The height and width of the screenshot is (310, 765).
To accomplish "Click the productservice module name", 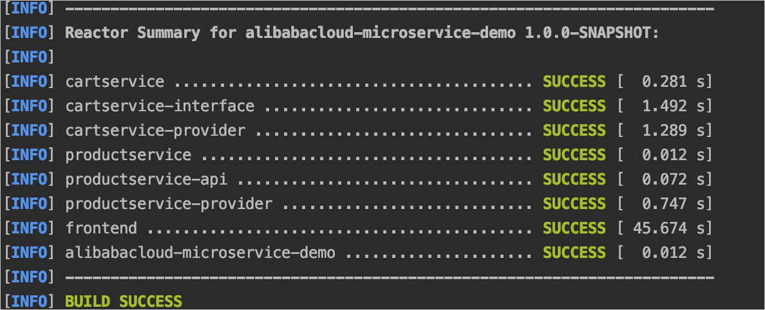I will [128, 156].
